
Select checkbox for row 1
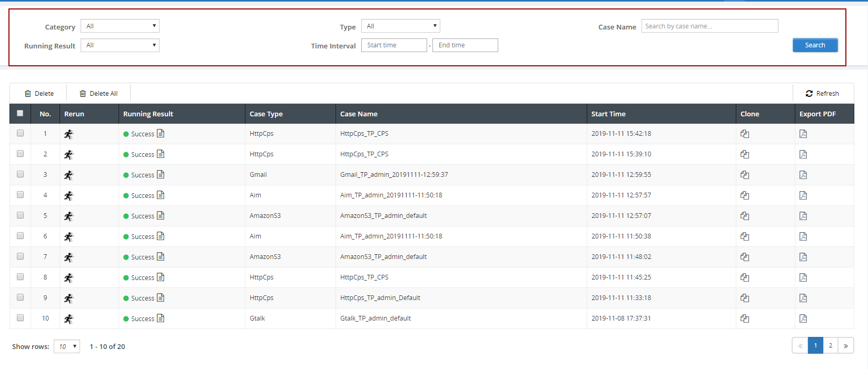click(x=20, y=133)
